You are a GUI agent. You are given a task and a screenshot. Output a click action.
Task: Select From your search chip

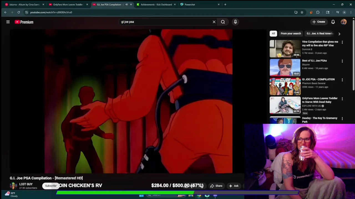point(291,33)
